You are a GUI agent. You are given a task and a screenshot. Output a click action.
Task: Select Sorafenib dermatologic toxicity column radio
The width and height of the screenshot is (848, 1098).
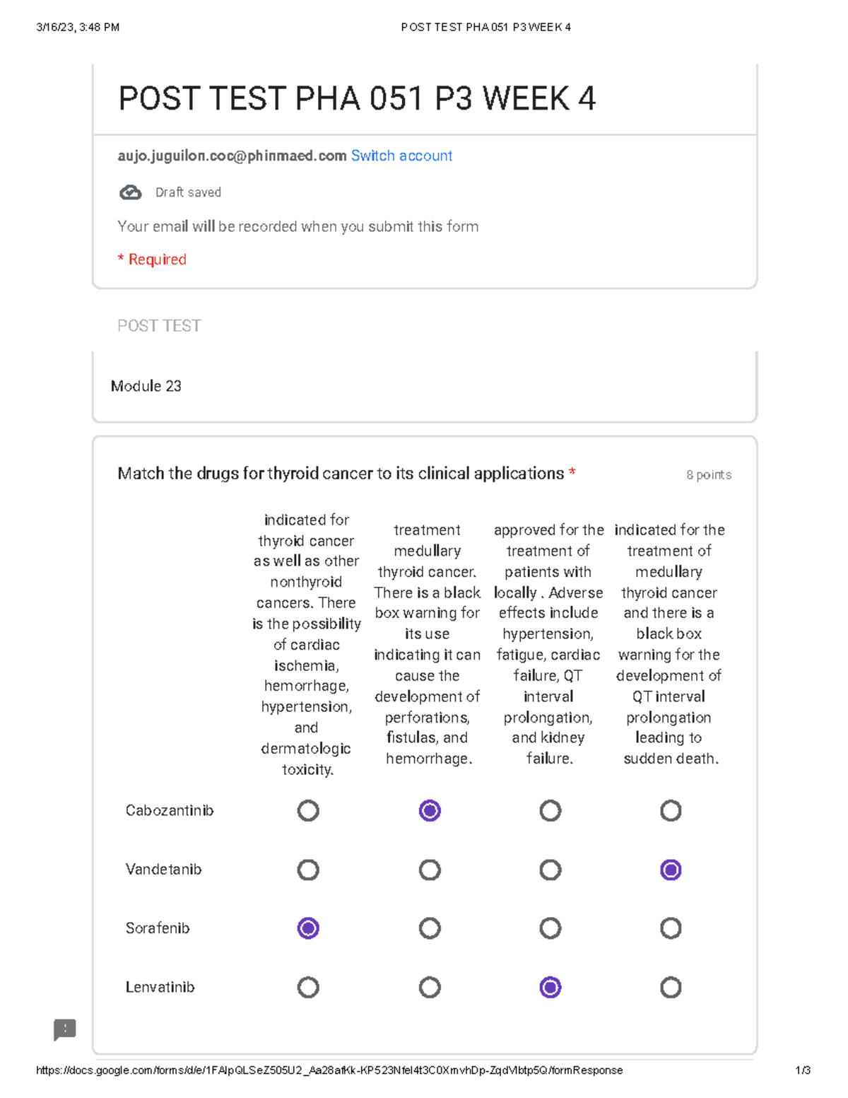308,928
